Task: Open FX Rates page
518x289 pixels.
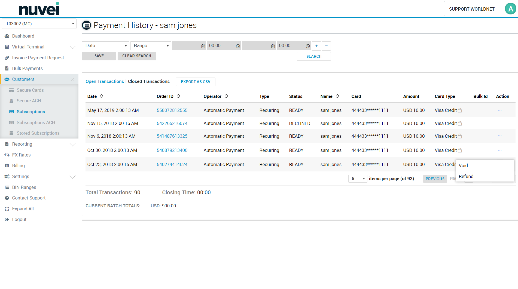Action: click(21, 155)
